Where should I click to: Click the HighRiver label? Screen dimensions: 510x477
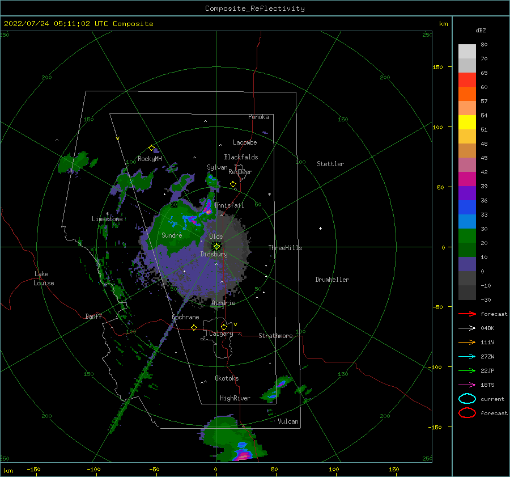(235, 398)
